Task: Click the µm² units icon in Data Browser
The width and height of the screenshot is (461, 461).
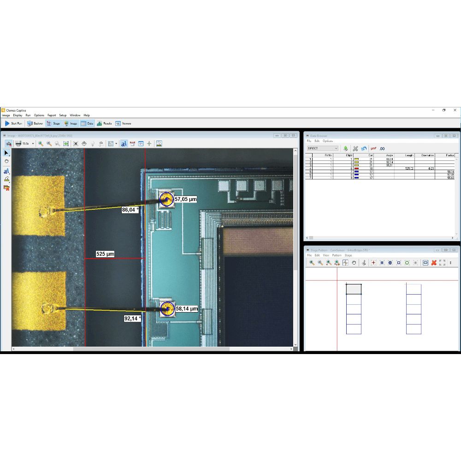Action: pyautogui.click(x=373, y=148)
